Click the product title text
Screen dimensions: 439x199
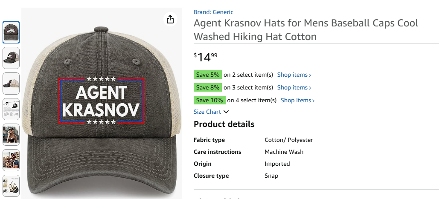click(305, 29)
